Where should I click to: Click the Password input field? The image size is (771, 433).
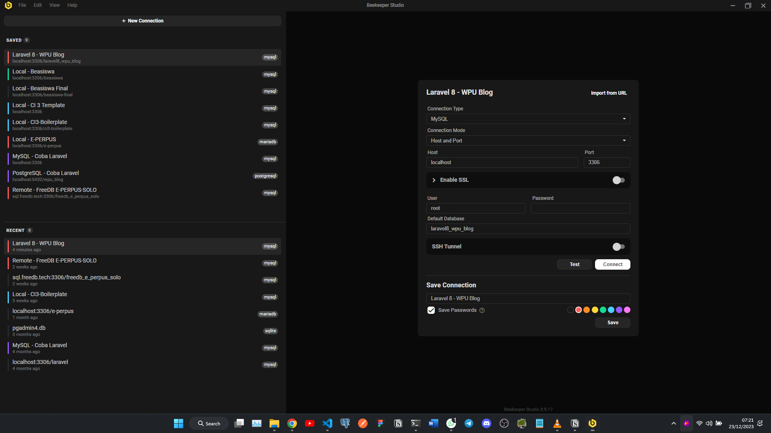click(x=580, y=208)
